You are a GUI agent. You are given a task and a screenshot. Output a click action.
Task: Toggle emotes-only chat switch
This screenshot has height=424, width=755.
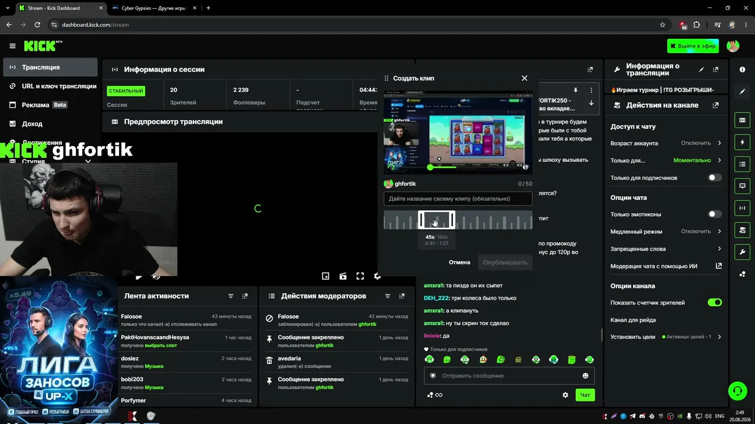714,214
